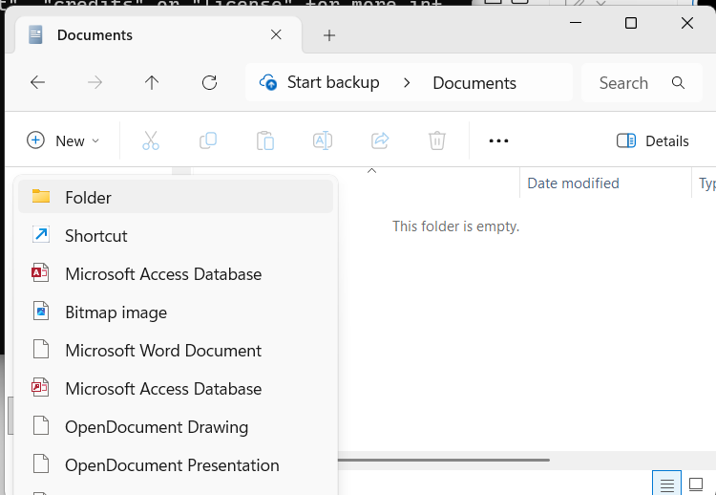Create a new OpenDocument Presentation
The image size is (716, 495).
(x=176, y=464)
